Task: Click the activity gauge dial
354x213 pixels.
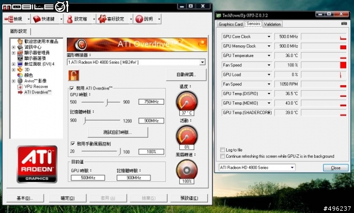Action: click(187, 136)
